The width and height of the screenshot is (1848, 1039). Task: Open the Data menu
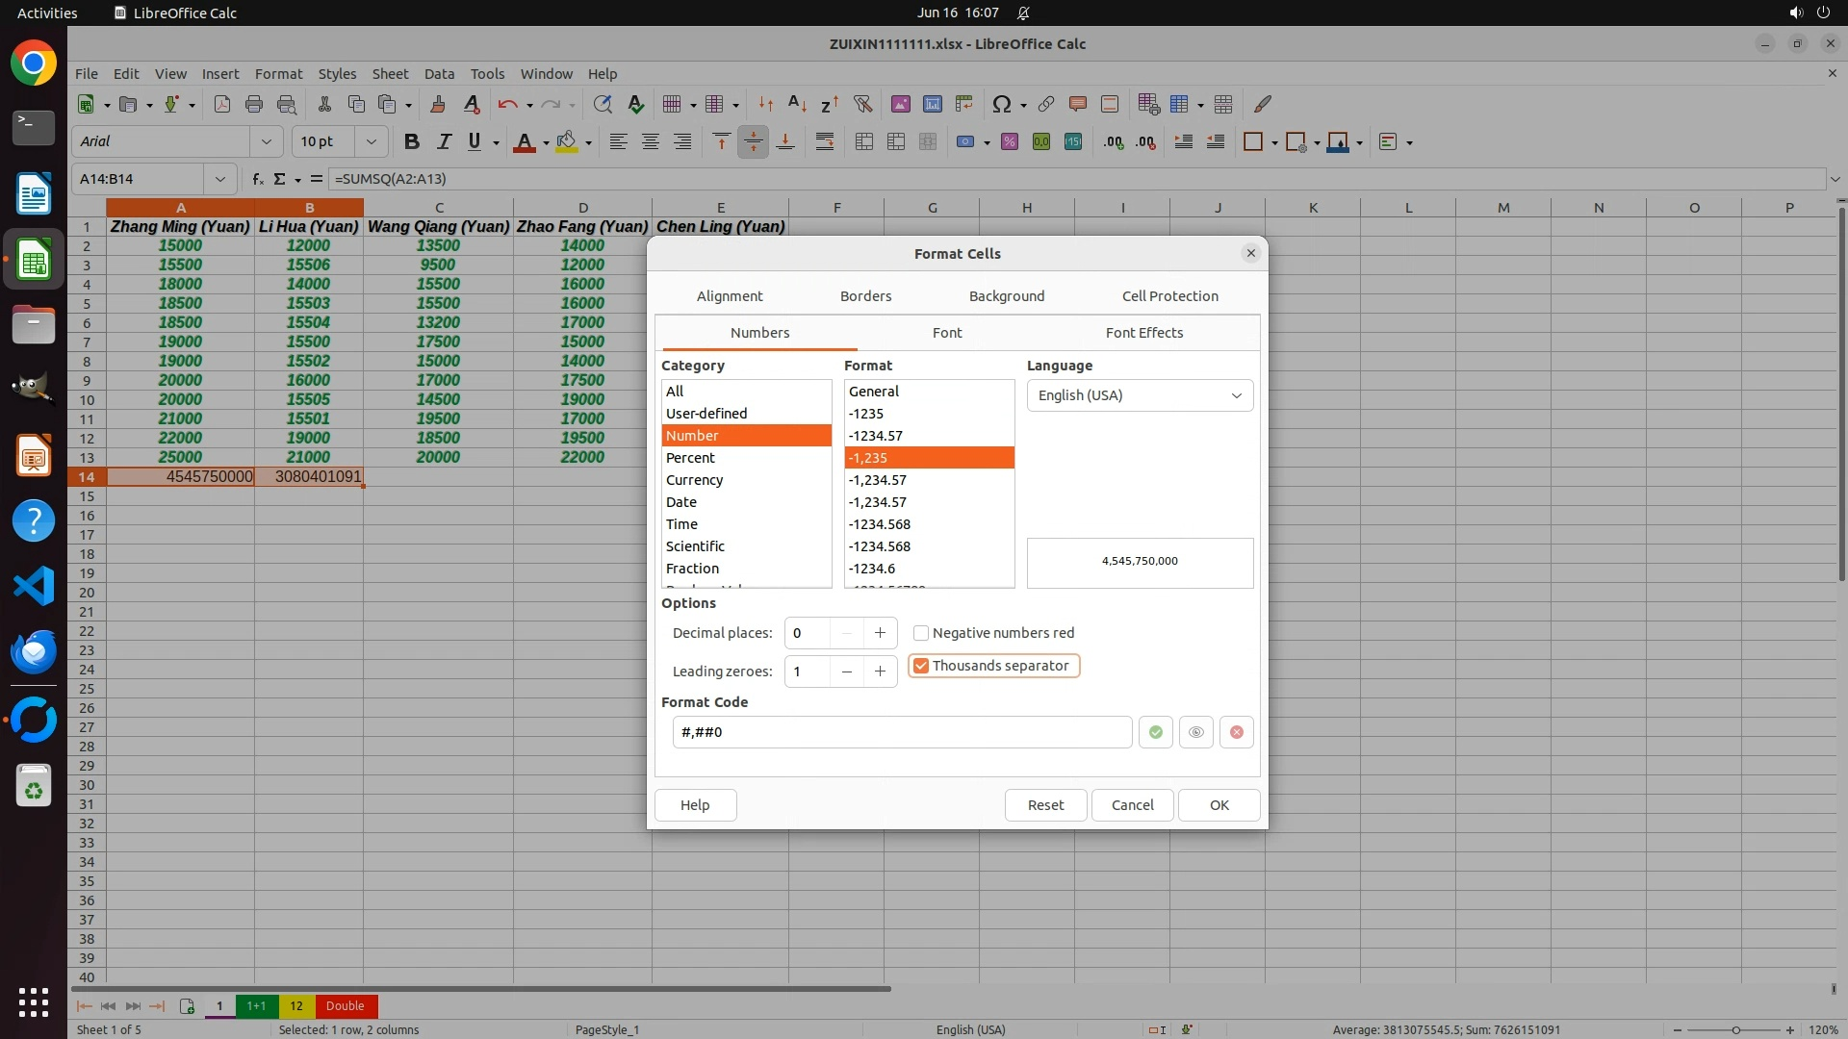pos(439,74)
